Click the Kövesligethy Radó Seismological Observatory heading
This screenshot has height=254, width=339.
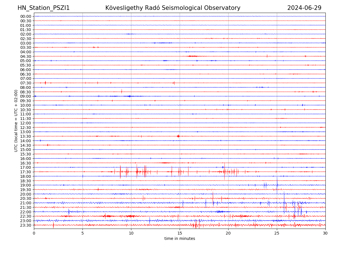pyautogui.click(x=173, y=8)
